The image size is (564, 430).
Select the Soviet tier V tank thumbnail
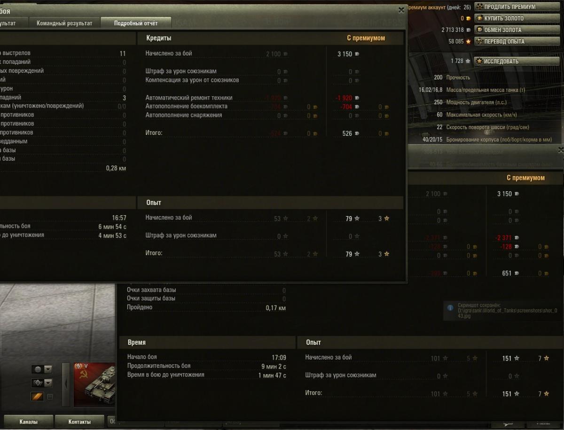pyautogui.click(x=94, y=384)
